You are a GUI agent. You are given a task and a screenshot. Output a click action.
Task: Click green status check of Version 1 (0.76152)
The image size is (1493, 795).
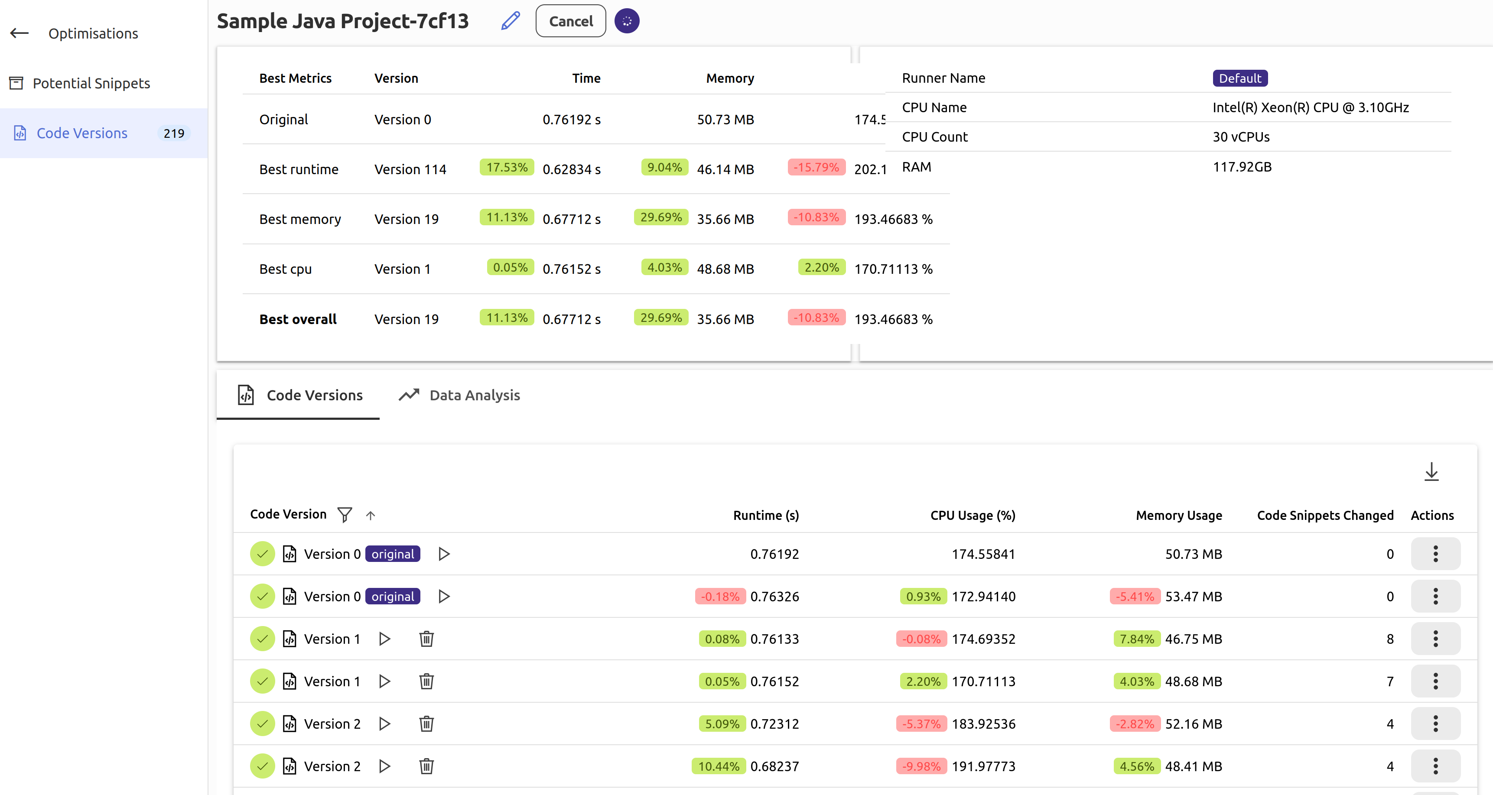263,681
